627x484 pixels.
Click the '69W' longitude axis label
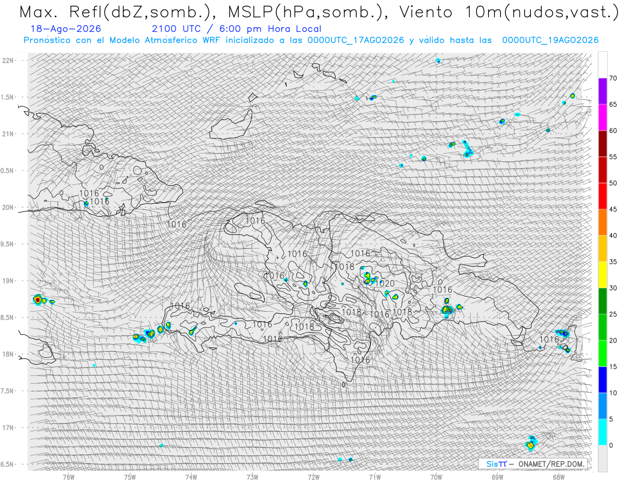pos(497,477)
